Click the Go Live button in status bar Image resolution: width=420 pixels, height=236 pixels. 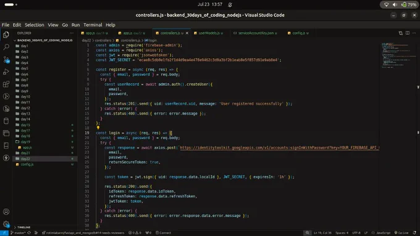(x=401, y=233)
